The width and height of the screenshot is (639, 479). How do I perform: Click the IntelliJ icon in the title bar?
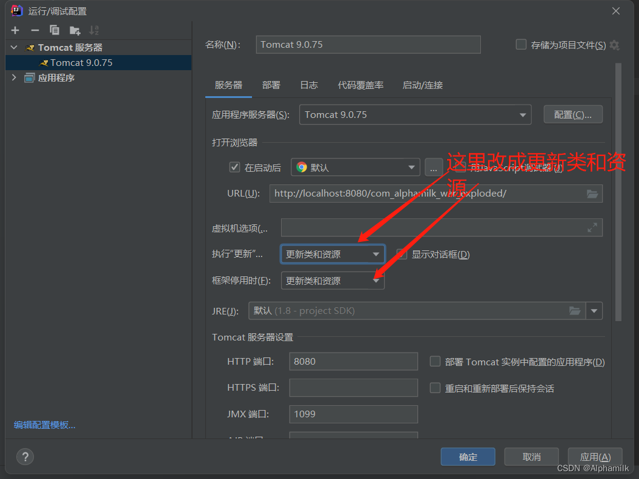pyautogui.click(x=16, y=10)
